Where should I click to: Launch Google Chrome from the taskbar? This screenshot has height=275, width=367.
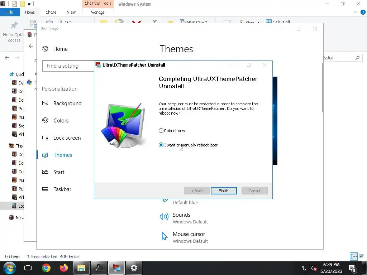46,268
